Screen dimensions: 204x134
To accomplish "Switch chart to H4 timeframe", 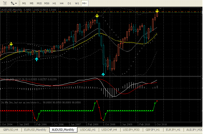I will click(62, 3).
